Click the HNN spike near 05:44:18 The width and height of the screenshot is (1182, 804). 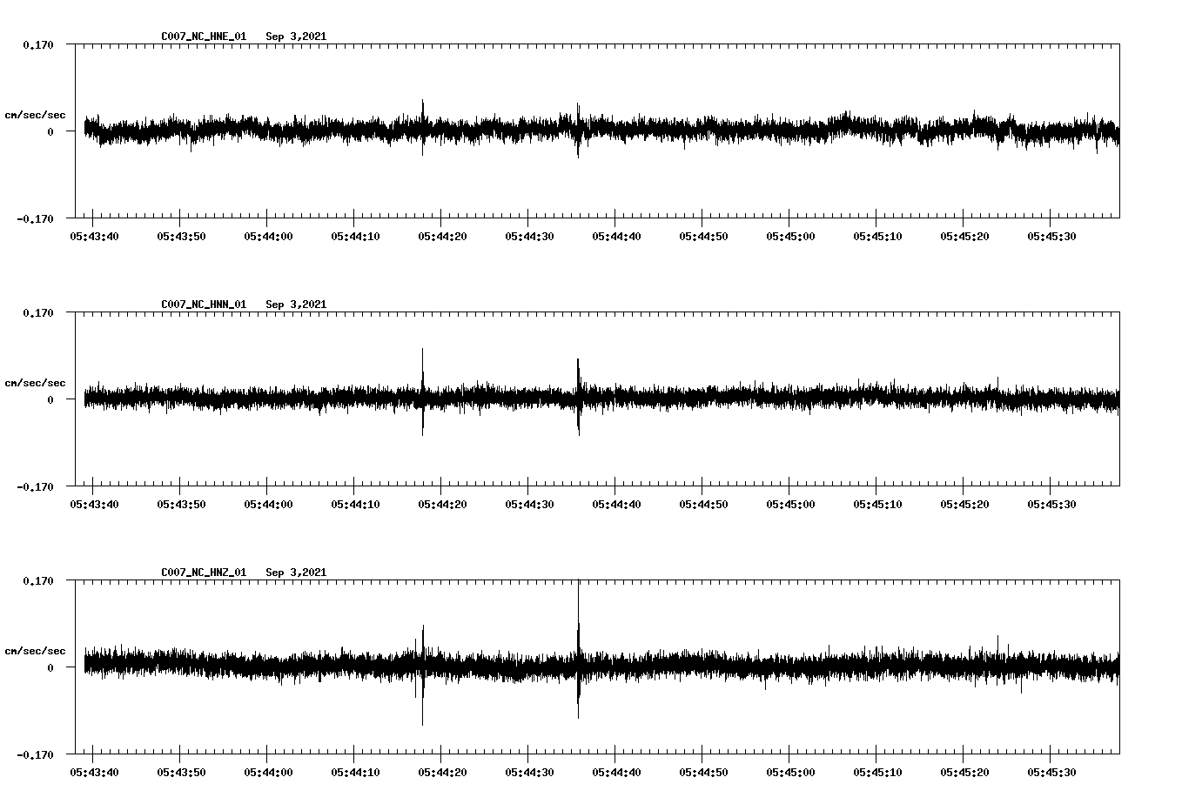[x=423, y=392]
